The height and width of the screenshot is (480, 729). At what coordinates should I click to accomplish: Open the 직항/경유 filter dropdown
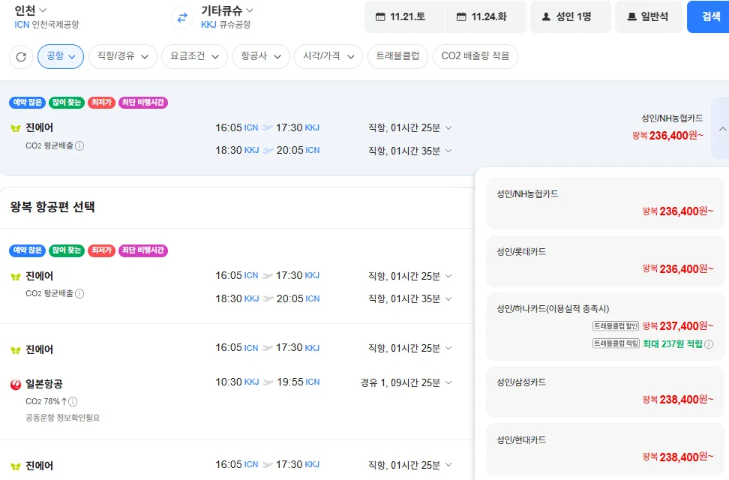click(123, 56)
